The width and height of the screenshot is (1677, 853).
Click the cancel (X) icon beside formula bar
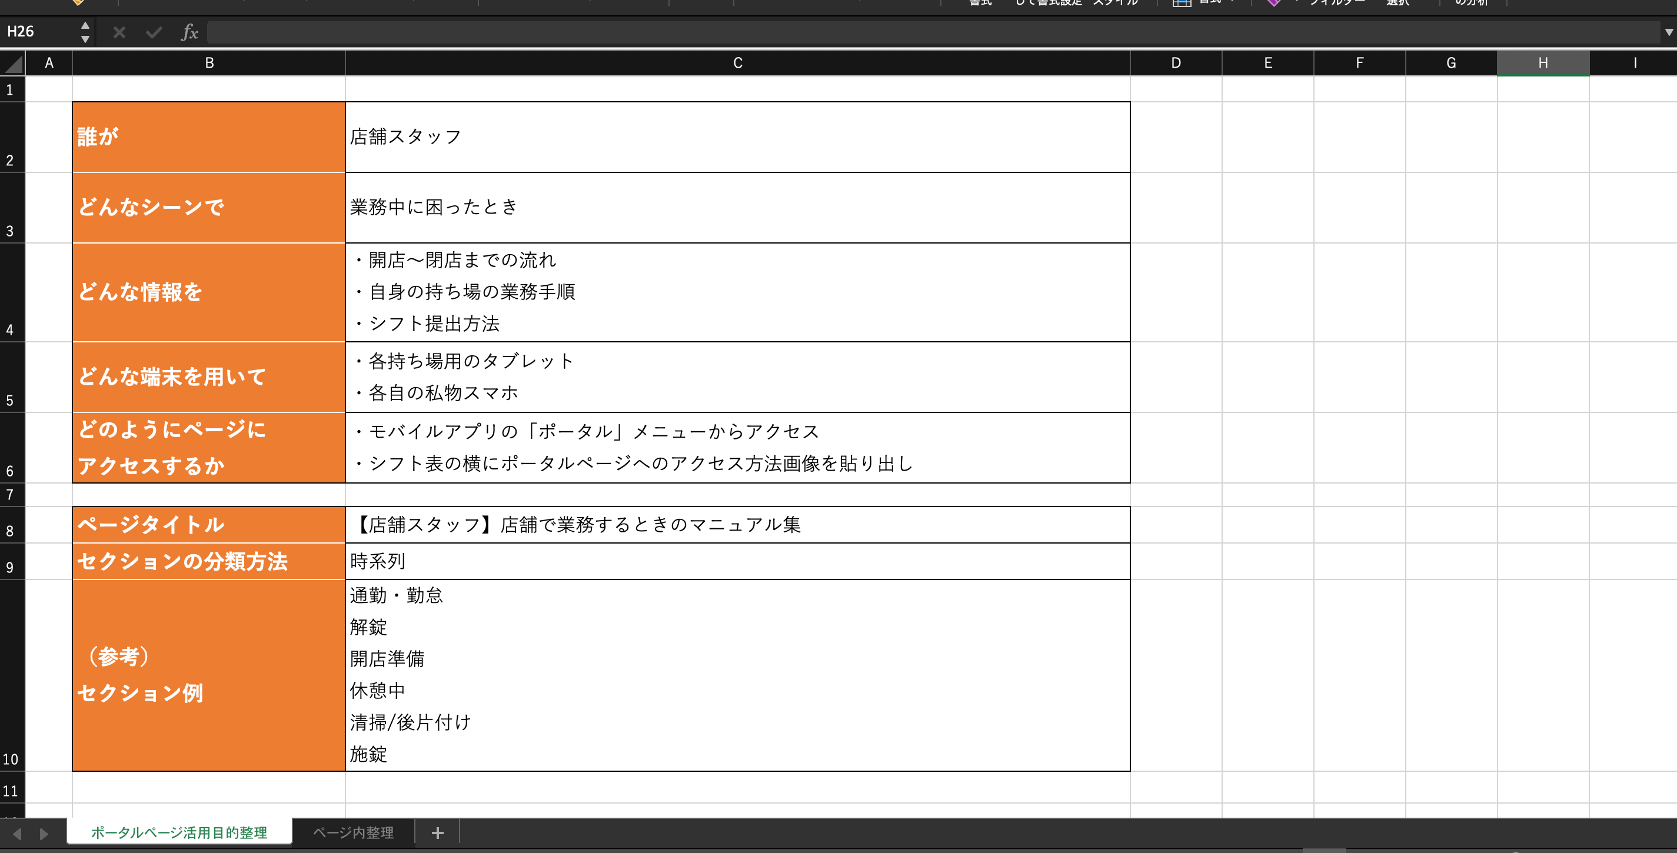118,32
